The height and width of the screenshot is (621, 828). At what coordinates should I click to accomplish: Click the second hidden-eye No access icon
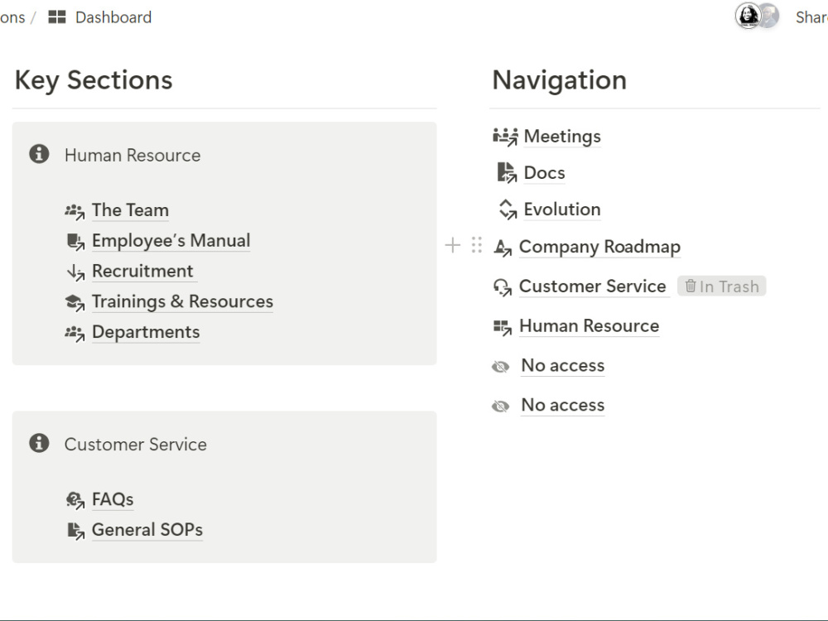click(501, 406)
